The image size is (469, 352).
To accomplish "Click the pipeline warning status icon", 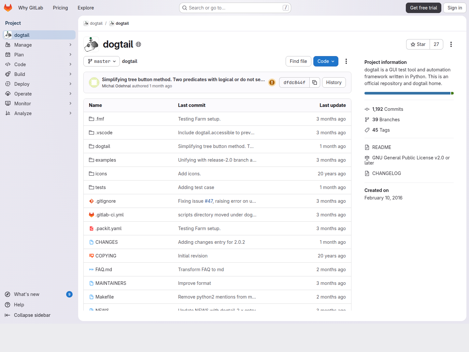I will [x=272, y=82].
